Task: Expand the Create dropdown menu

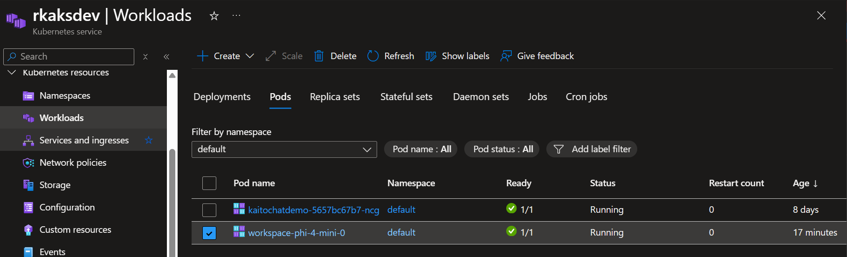Action: point(250,56)
